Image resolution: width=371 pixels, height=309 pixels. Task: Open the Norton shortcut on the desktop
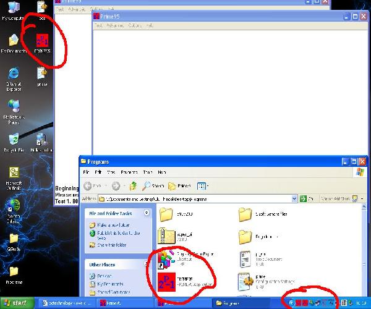pyautogui.click(x=14, y=210)
